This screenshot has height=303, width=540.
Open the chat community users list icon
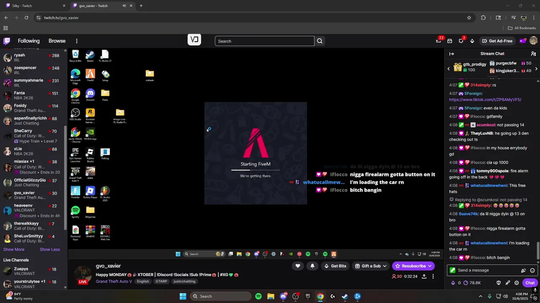tap(533, 53)
